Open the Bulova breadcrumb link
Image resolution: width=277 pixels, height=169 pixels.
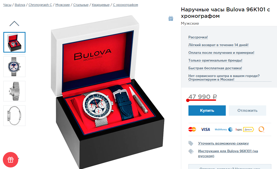(x=20, y=5)
